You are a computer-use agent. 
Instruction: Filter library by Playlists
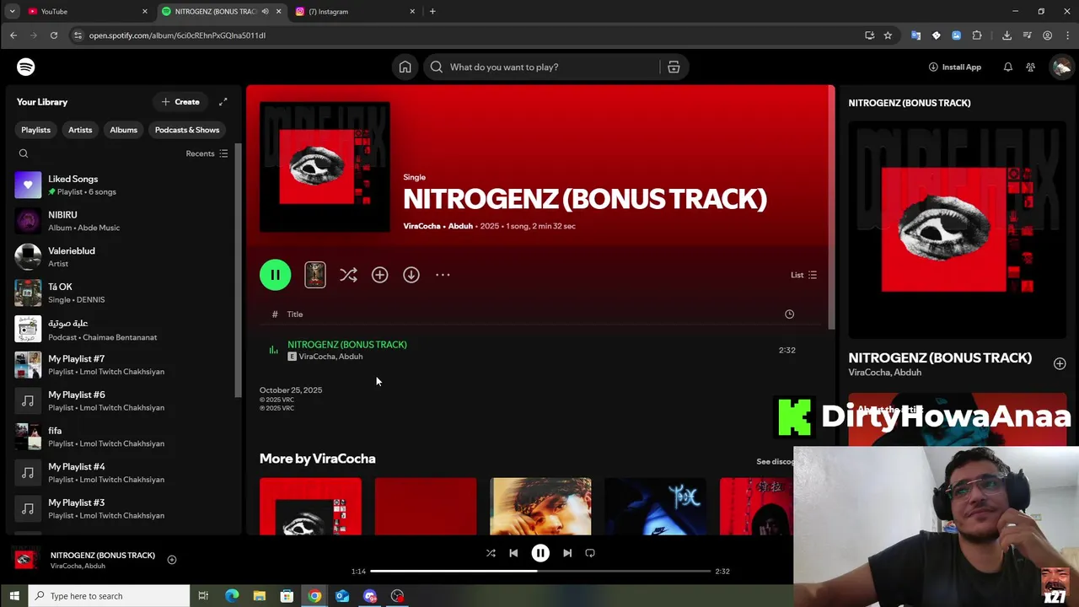(x=35, y=130)
